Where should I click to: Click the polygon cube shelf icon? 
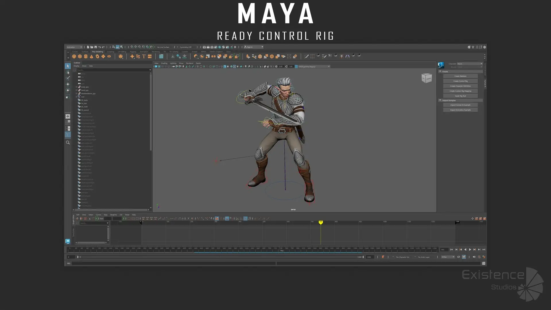point(80,57)
